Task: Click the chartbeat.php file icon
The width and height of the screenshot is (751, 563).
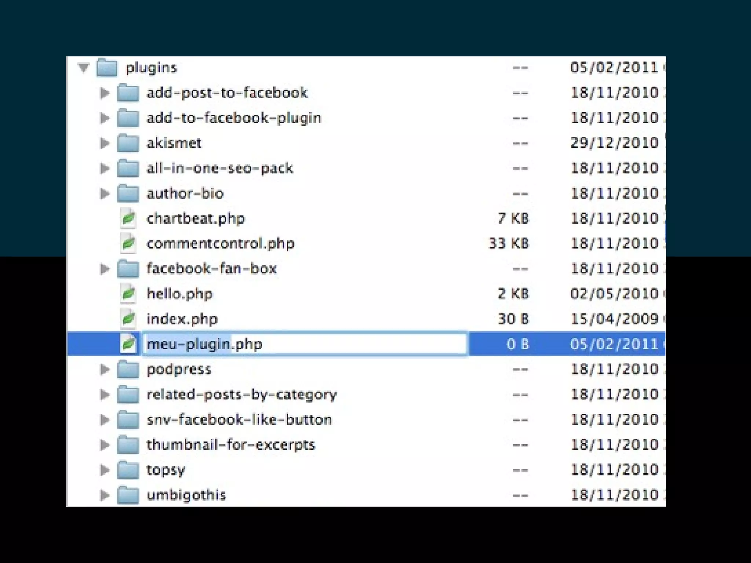Action: (128, 219)
